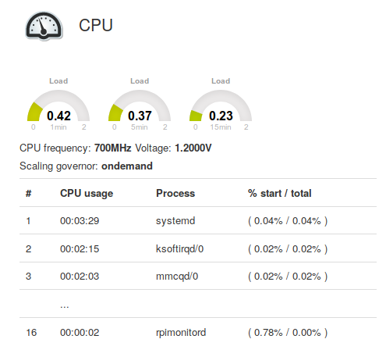This screenshot has height=357, width=386.
Task: Select the rpimonitord process name
Action: point(181,333)
